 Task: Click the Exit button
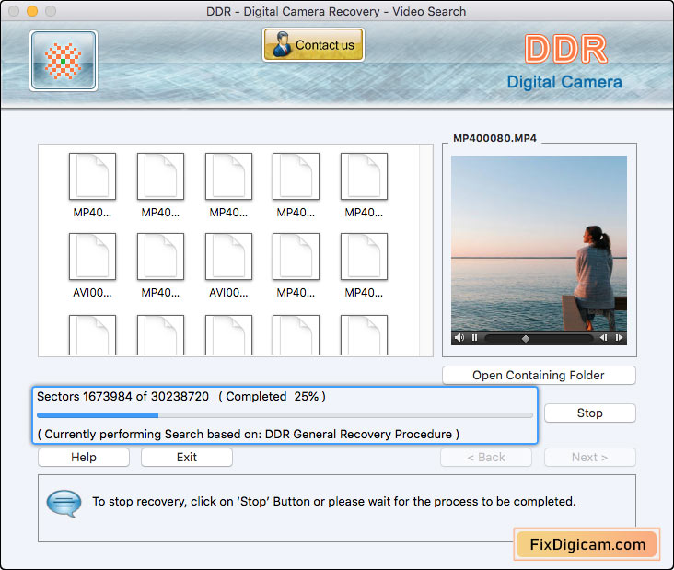[x=187, y=457]
